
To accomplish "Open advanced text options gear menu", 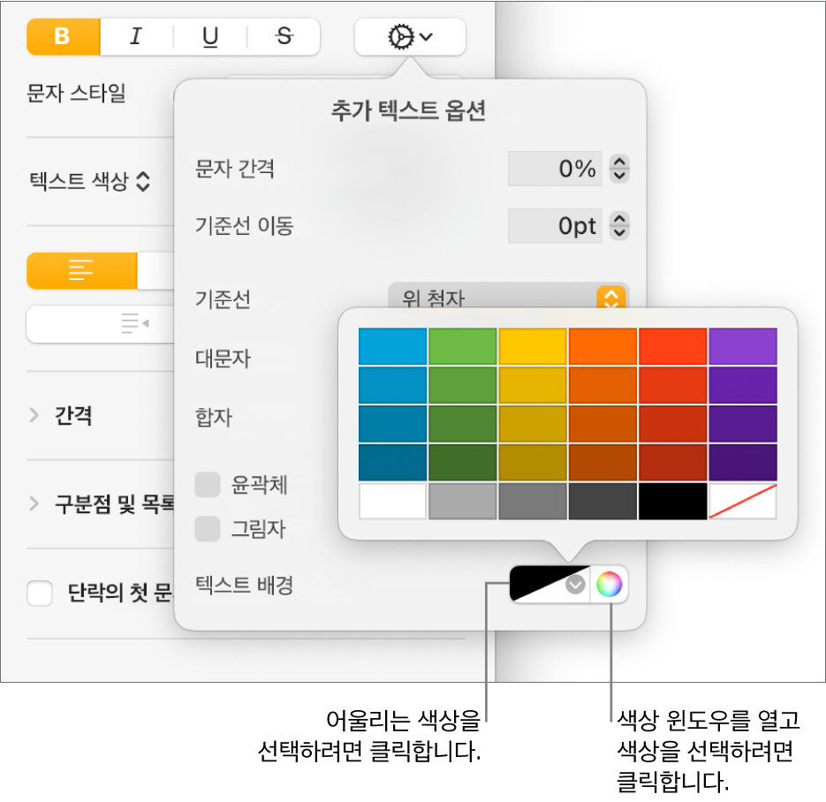I will 410,37.
